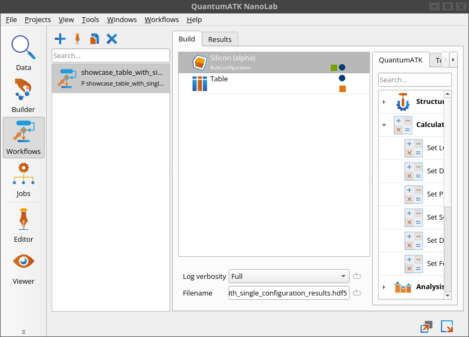Screen dimensions: 469x337
Task: Expand the Structure category arrow
Action: (x=384, y=102)
